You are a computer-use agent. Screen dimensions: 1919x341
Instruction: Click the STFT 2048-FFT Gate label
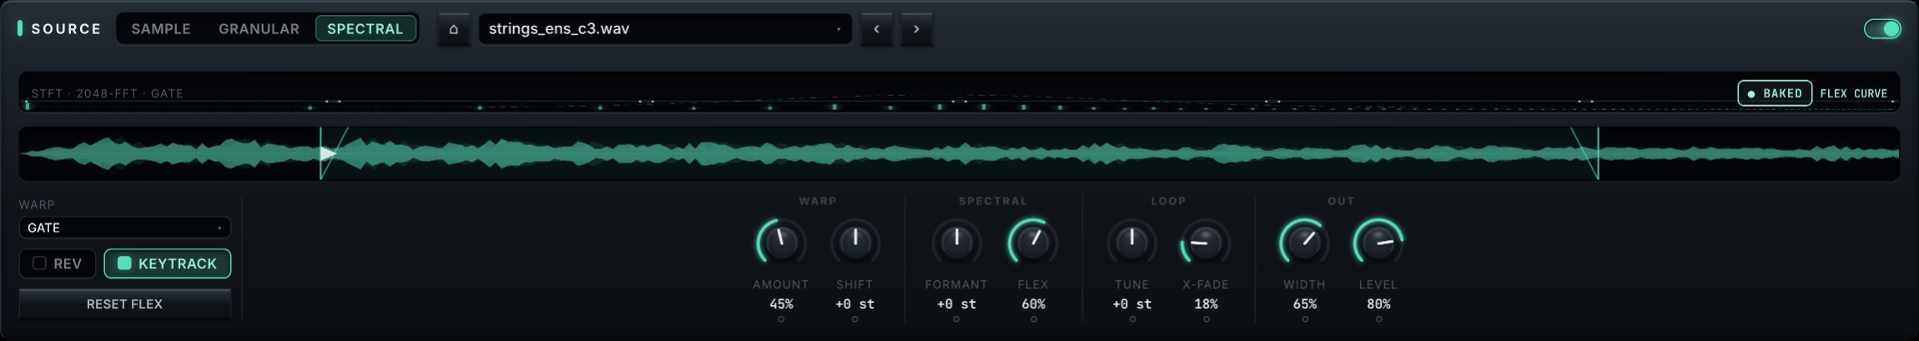tap(107, 93)
